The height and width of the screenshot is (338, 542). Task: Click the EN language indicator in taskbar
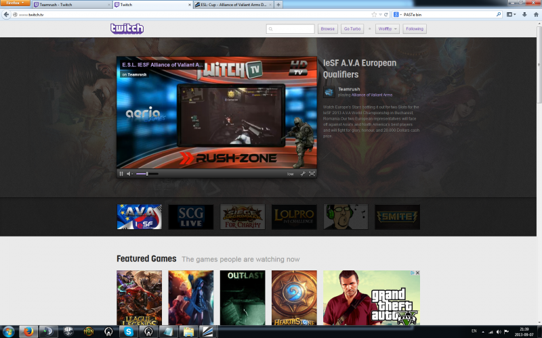point(474,331)
